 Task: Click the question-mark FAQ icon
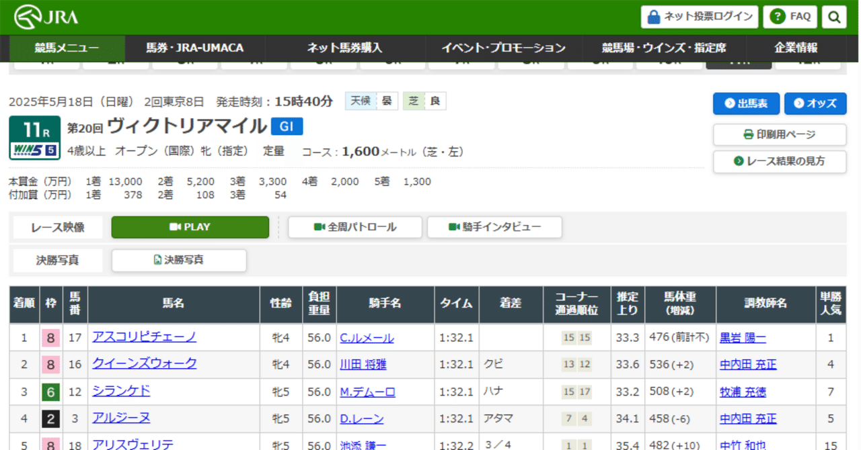778,17
